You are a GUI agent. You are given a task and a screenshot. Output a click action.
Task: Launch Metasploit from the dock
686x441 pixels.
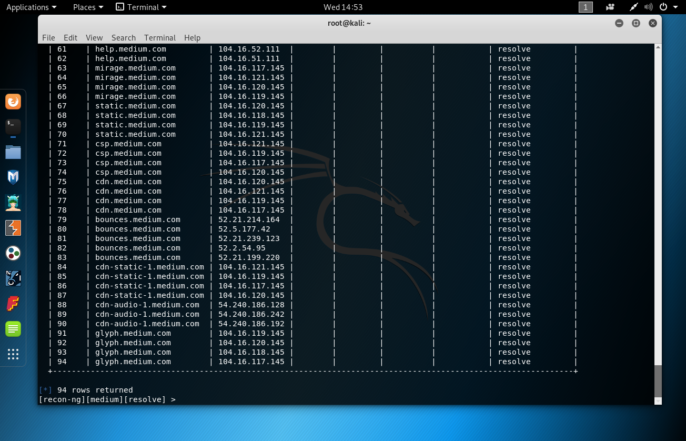point(13,177)
